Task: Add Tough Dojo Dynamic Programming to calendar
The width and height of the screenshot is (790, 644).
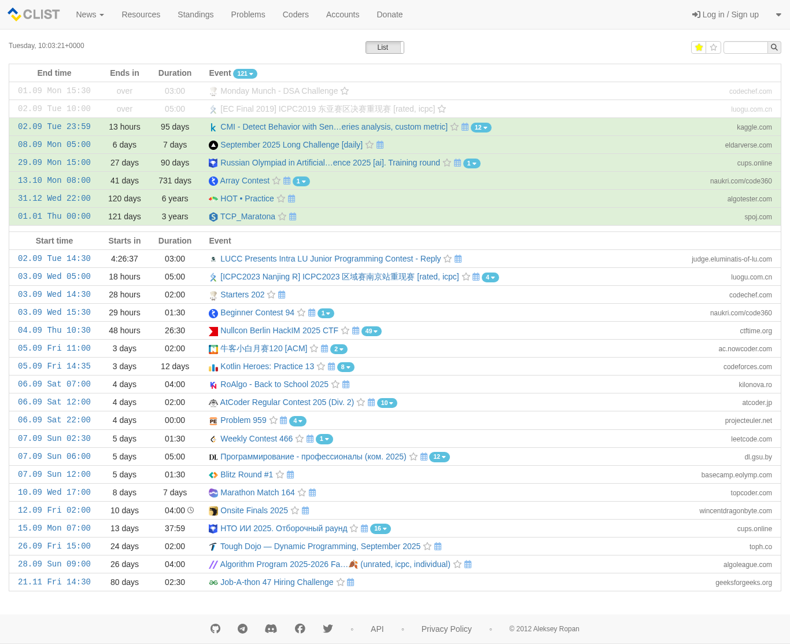Action: pyautogui.click(x=438, y=547)
